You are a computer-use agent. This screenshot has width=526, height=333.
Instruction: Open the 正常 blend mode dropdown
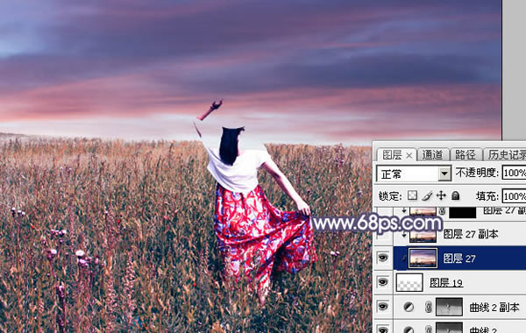(x=414, y=174)
